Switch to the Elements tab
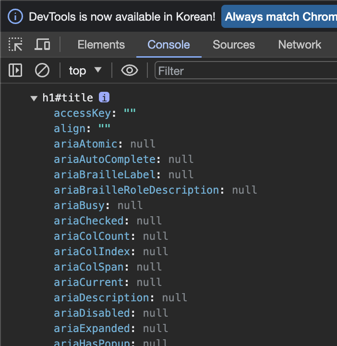 [x=101, y=45]
